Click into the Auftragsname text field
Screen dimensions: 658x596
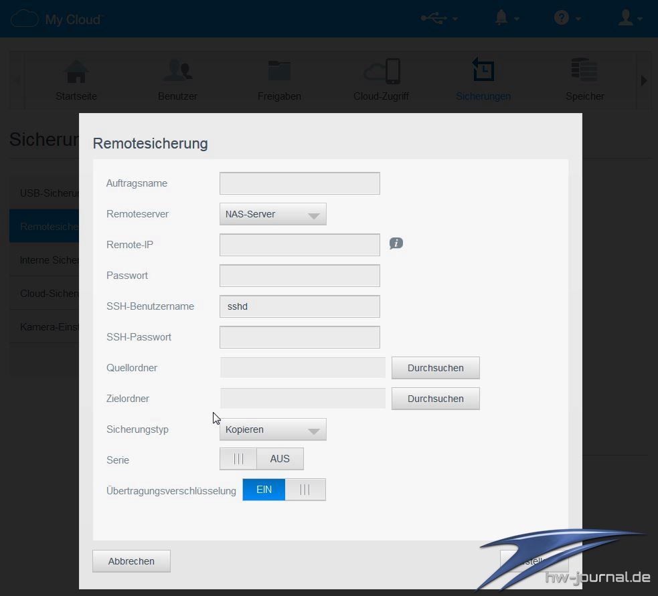pyautogui.click(x=299, y=183)
